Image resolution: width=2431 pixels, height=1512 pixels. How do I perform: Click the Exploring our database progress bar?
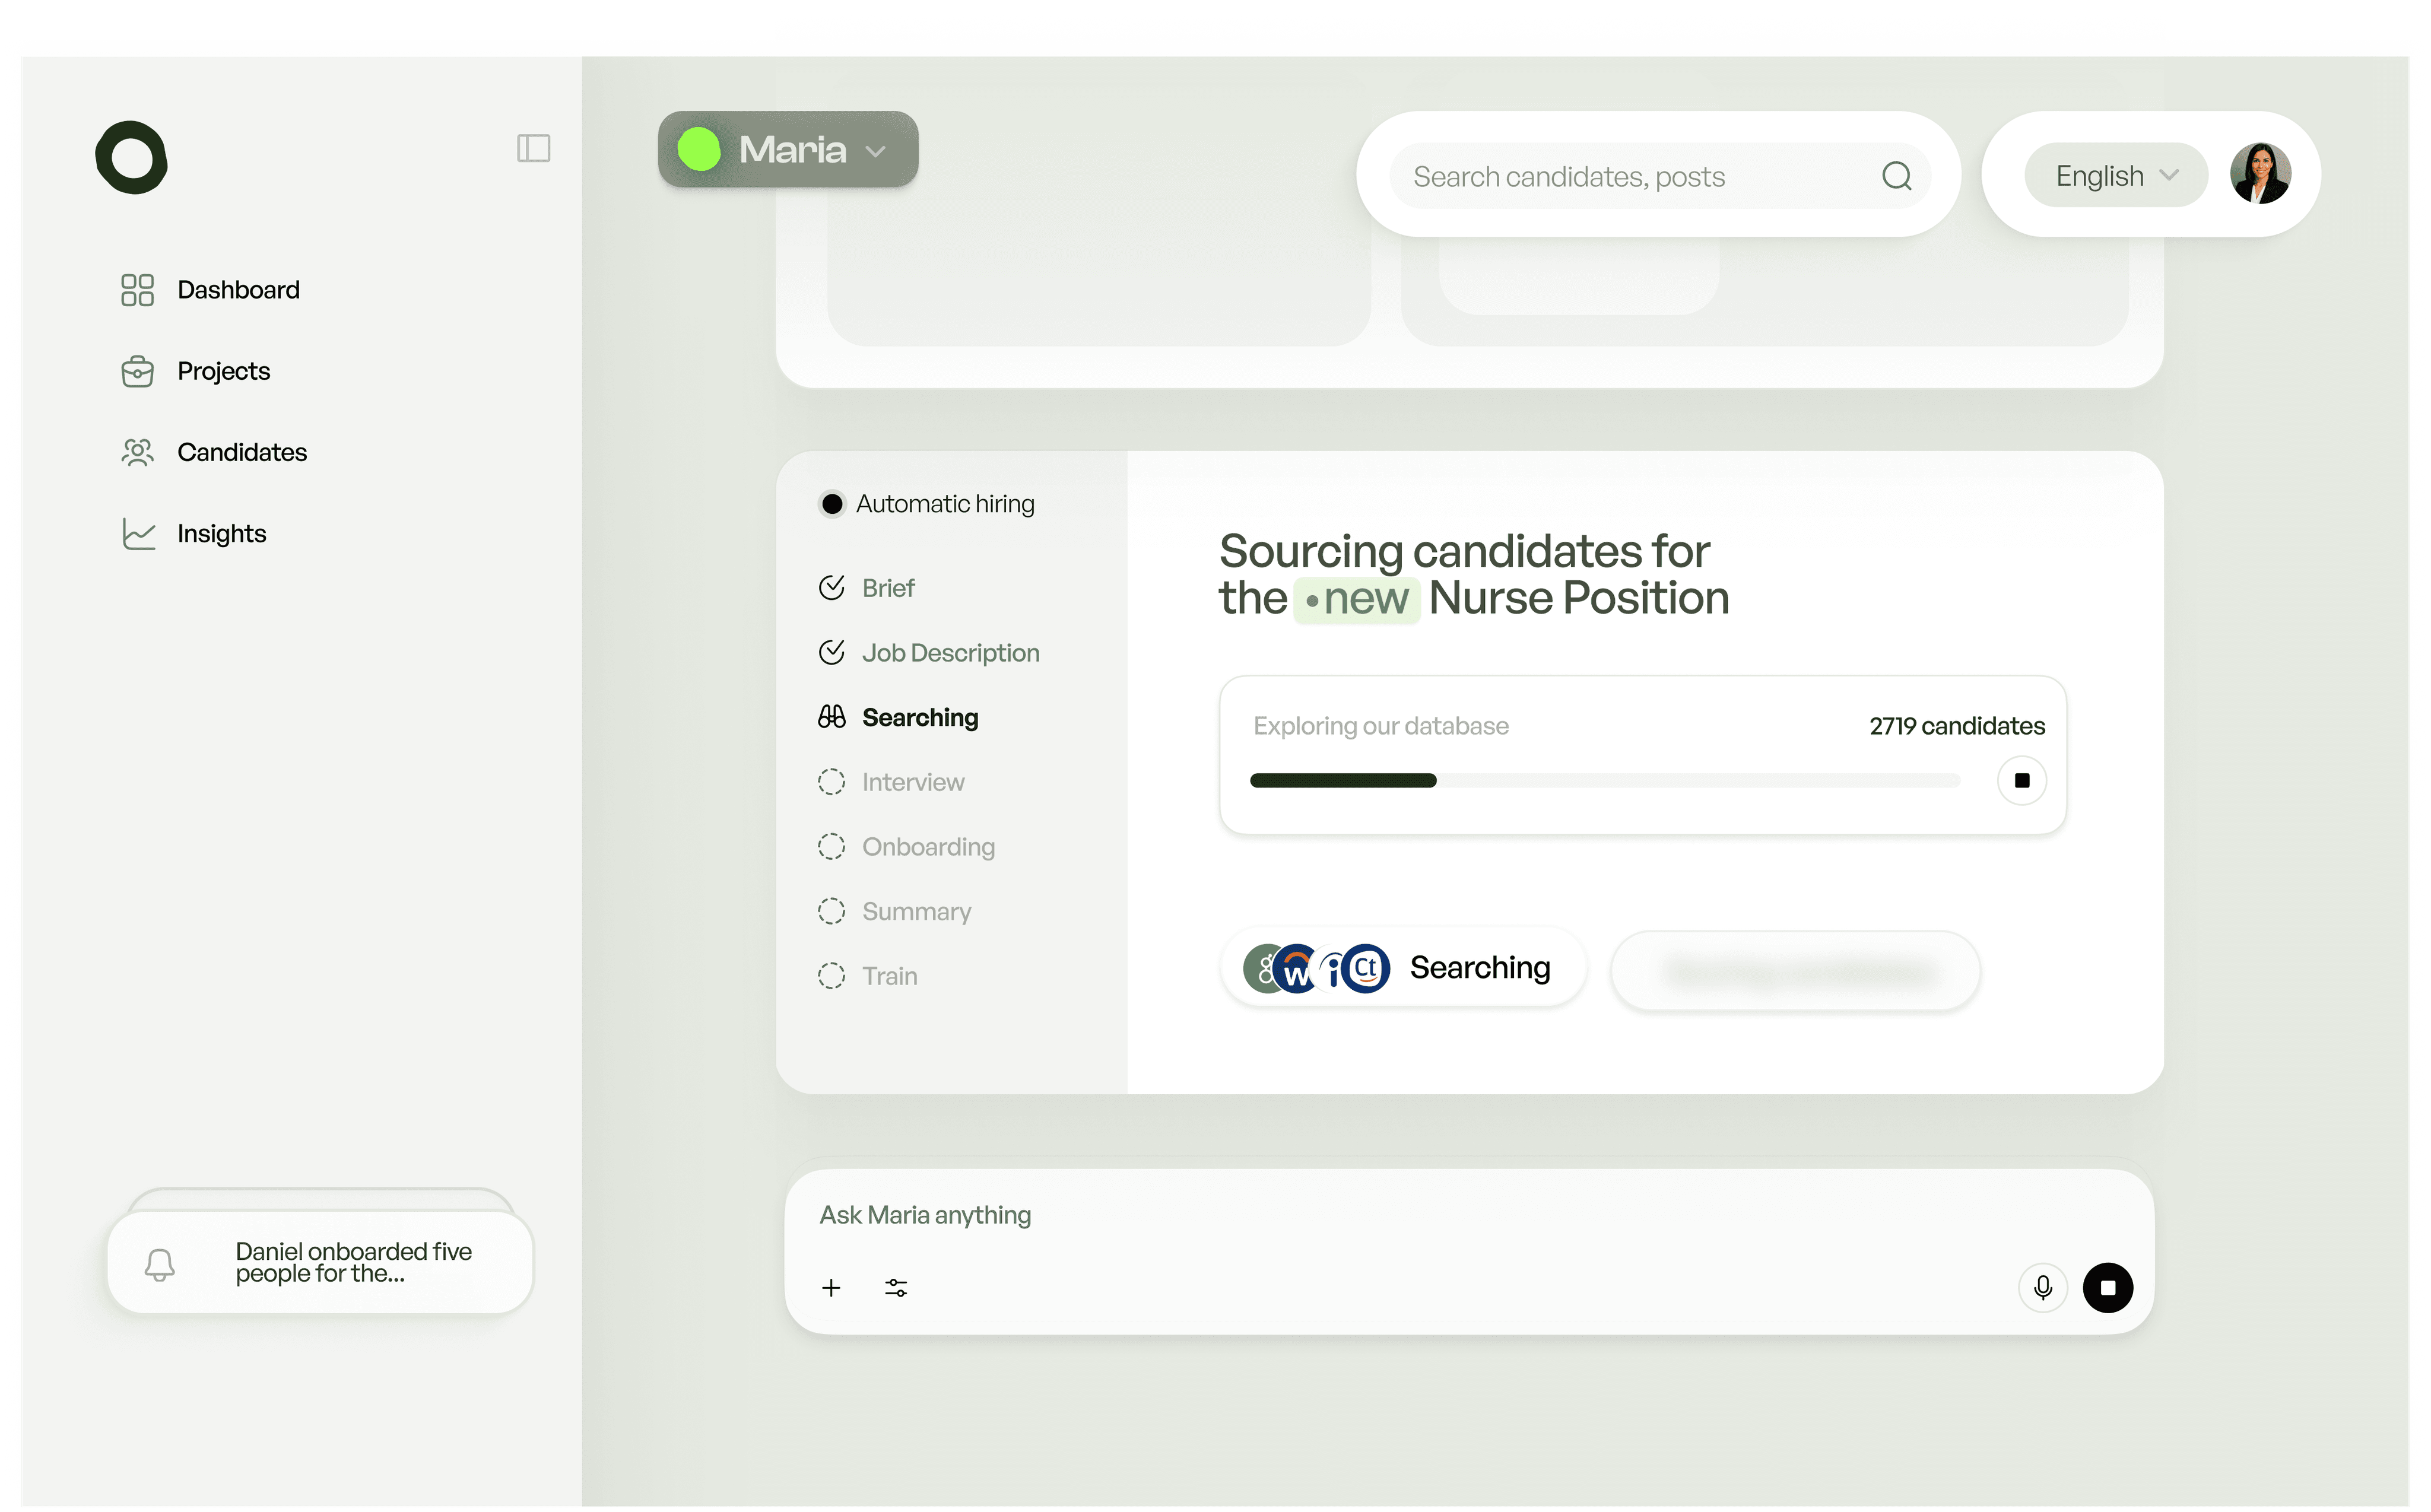click(x=1604, y=781)
